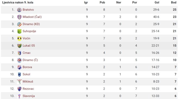Viewport: 179px width, 99px height.
Task: Click the Rezovac club crest icon
Action: [x=19, y=89]
